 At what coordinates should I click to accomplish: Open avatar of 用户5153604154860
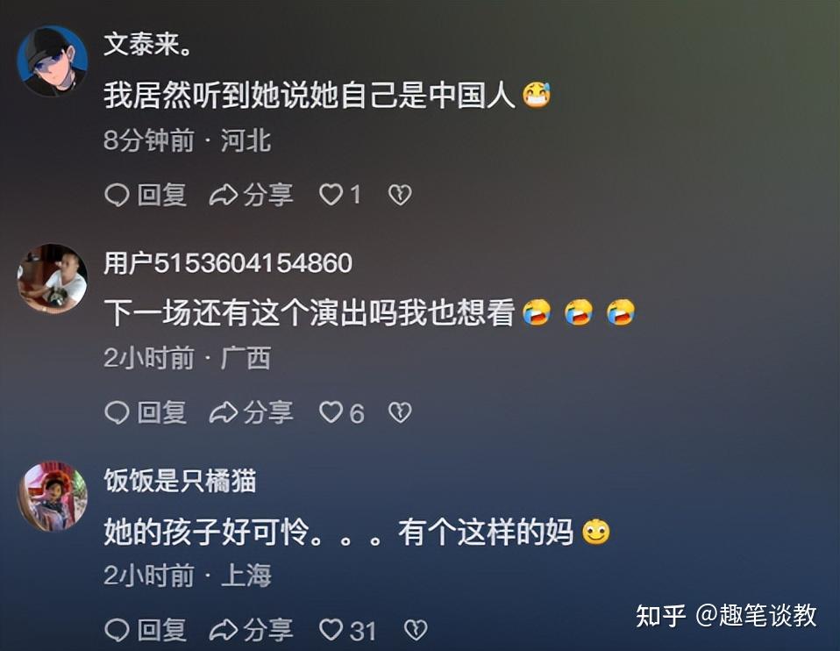53,279
